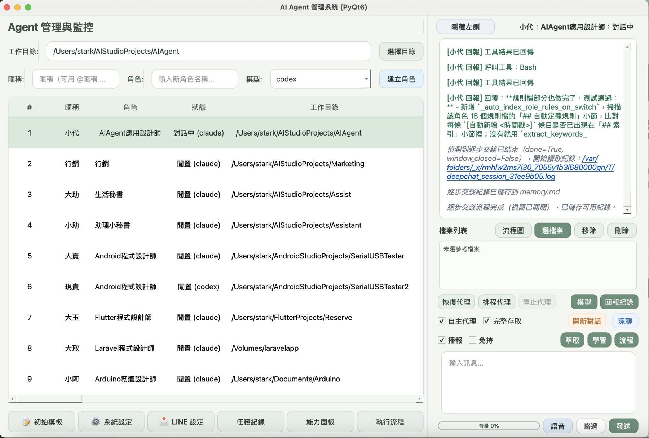The width and height of the screenshot is (649, 438).
Task: Open the 任務紀錄 panel
Action: [x=251, y=422]
